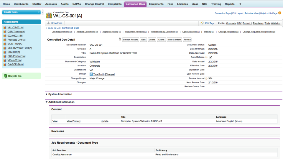Open QSR Training[A] from Recent Items
This screenshot has width=283, height=161.
[16, 32]
